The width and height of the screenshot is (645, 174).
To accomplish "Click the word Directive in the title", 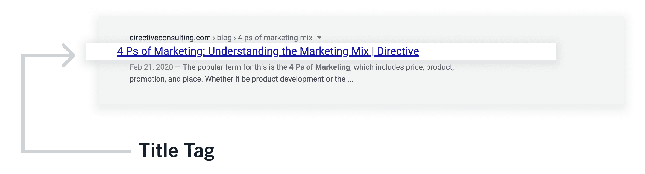I will (398, 51).
